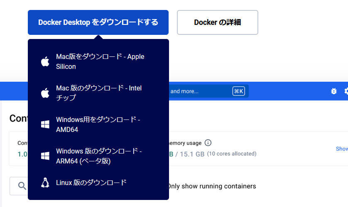Click the Windows logo beside ARM64 (ベータ版)

(45, 156)
